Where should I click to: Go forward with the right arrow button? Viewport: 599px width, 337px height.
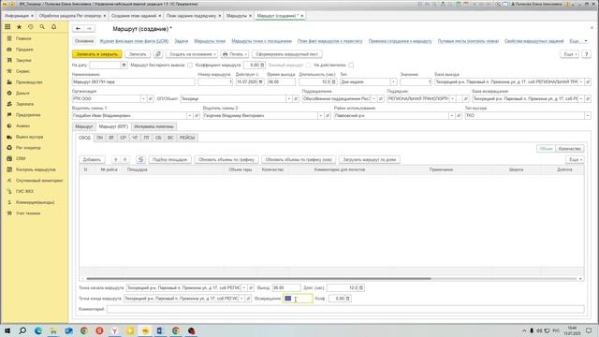click(89, 29)
